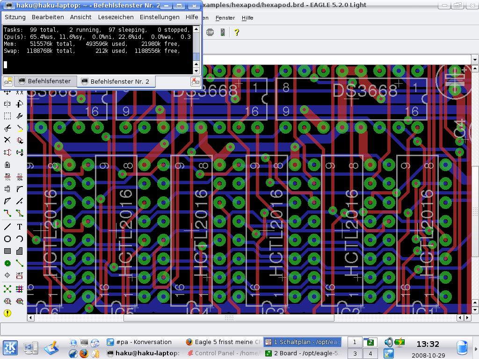Click the terminal scrollbar down arrow

pyautogui.click(x=196, y=71)
